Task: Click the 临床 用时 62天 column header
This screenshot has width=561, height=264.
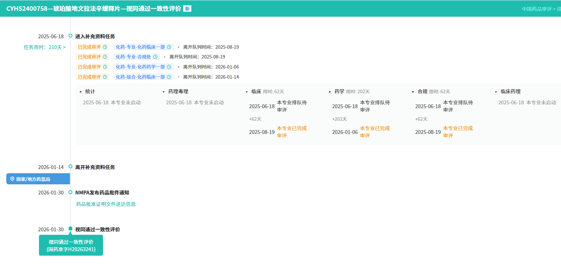Action: [267, 91]
